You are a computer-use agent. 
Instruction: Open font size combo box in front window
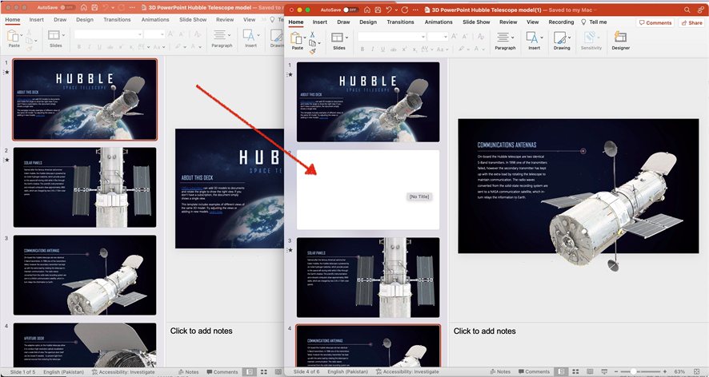pos(438,37)
